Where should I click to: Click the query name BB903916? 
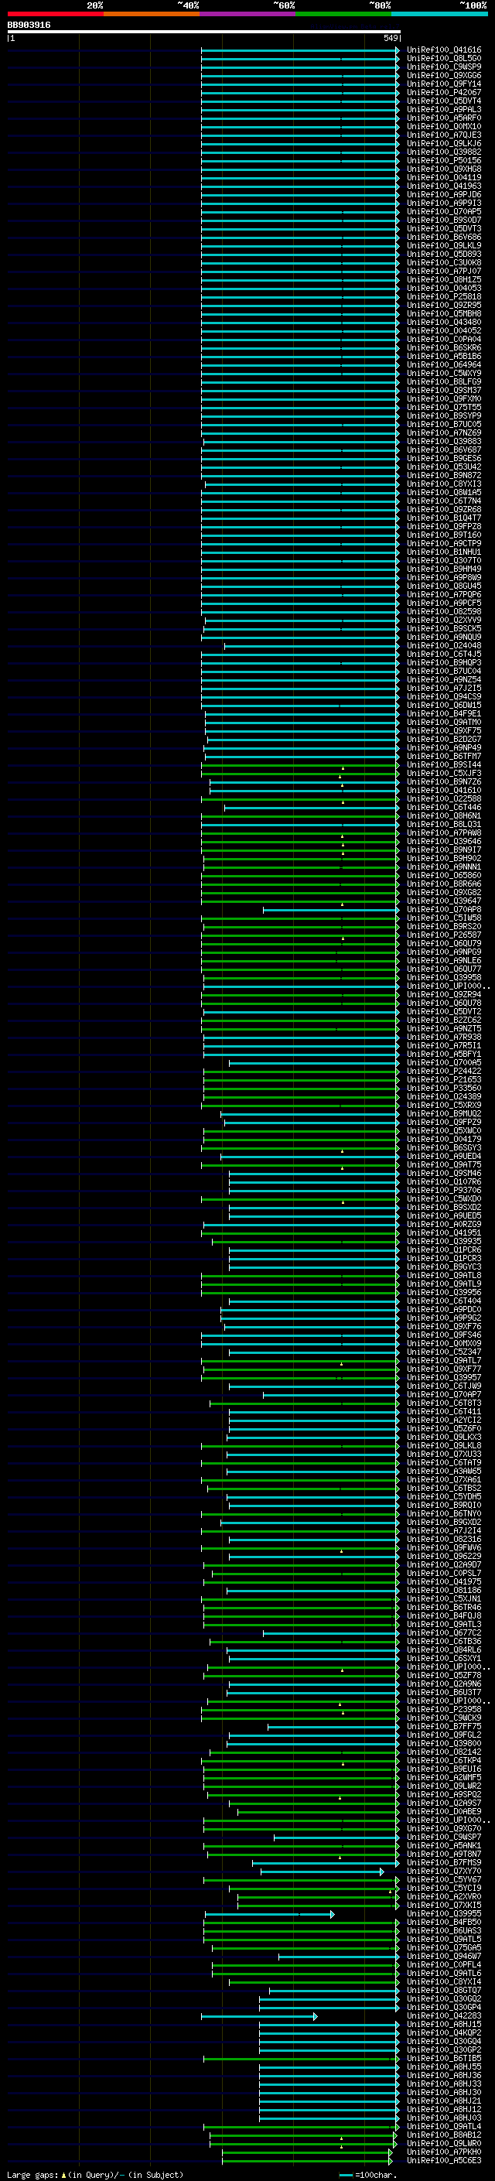tap(29, 26)
